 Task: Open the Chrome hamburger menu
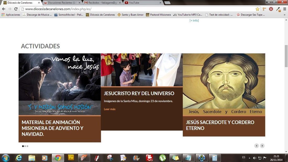pos(285,9)
